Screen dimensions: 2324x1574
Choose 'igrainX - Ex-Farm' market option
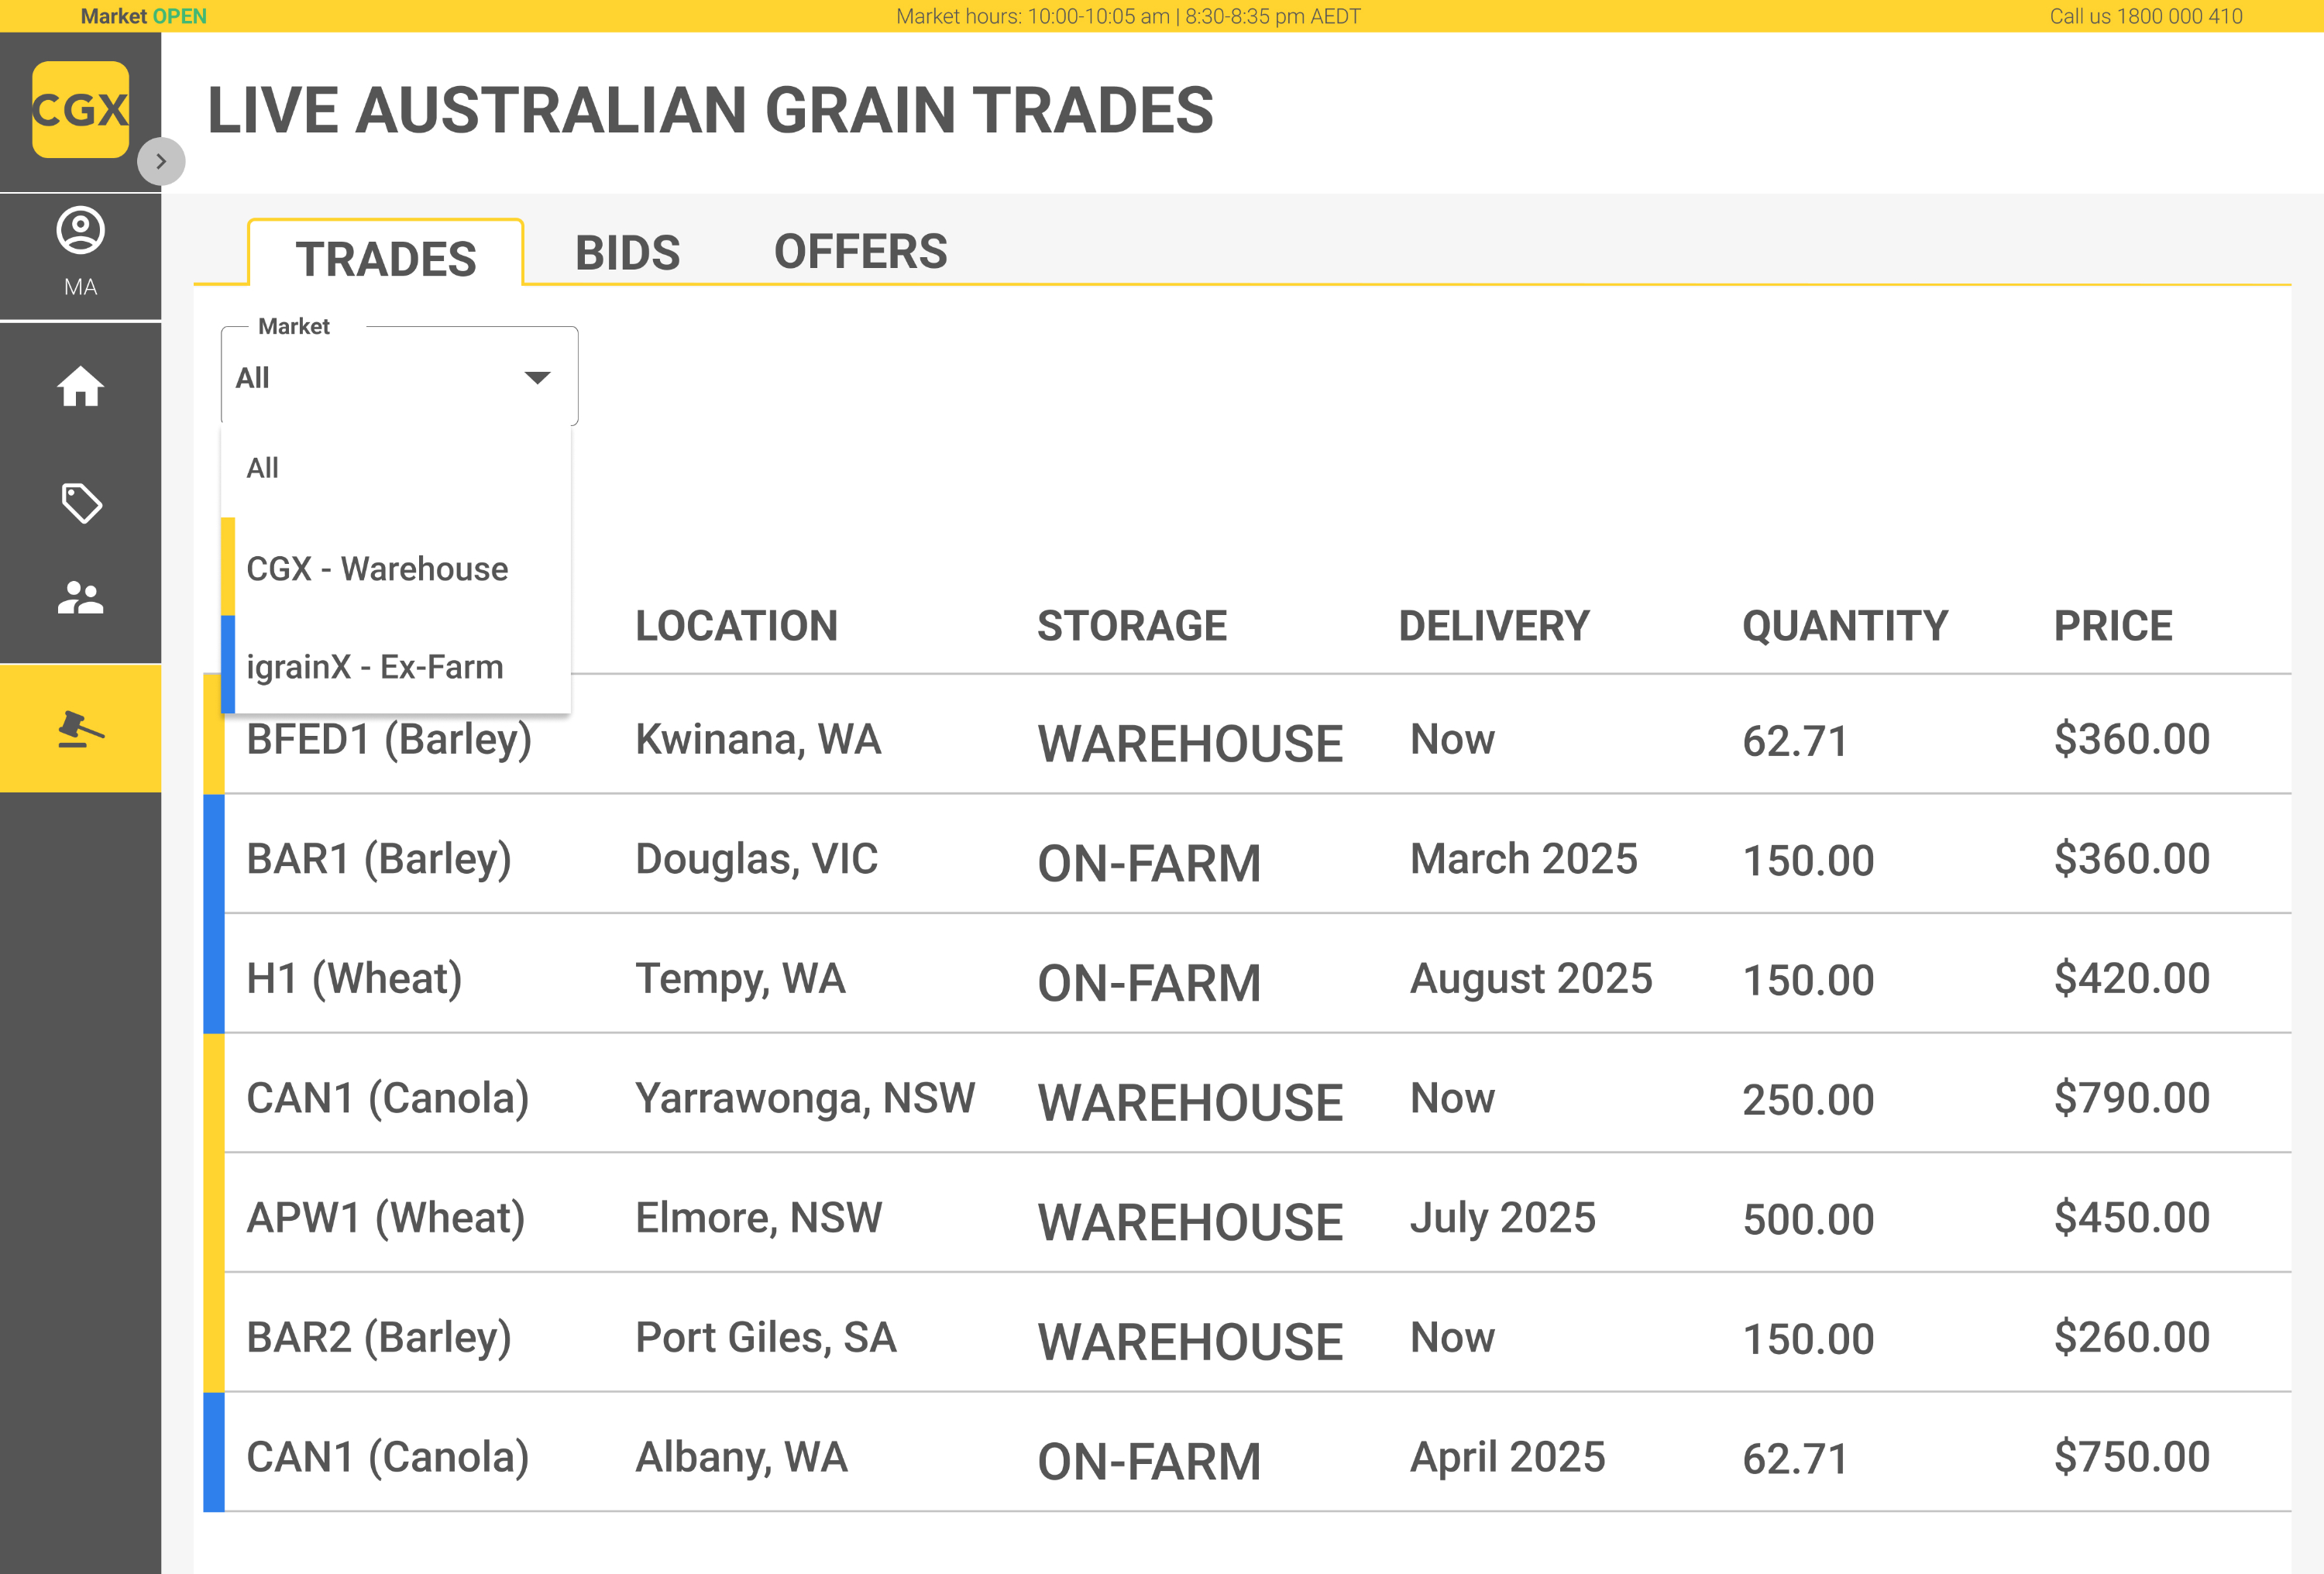pos(375,667)
